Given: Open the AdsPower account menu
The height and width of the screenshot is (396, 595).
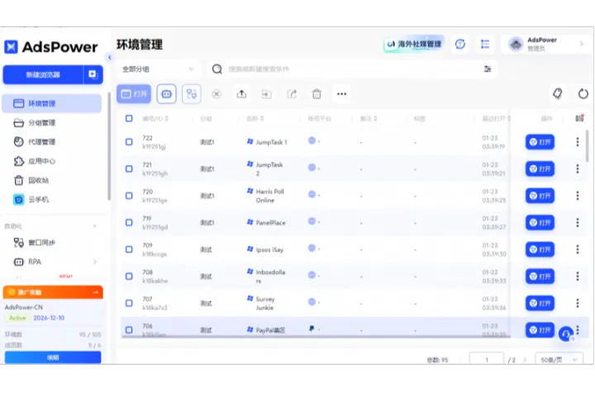Looking at the screenshot, I should (545, 45).
